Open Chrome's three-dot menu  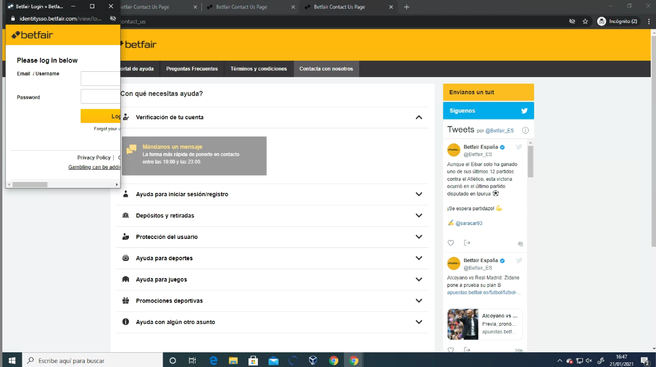coord(649,21)
